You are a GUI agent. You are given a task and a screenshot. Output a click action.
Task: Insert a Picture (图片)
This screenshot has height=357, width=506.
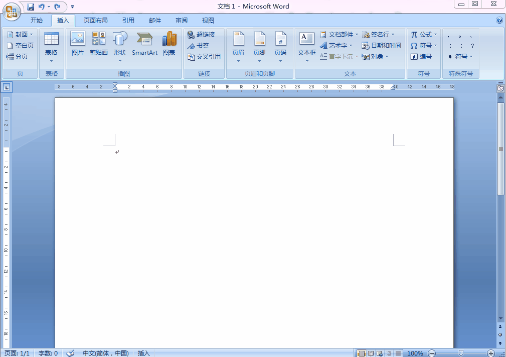(x=78, y=44)
